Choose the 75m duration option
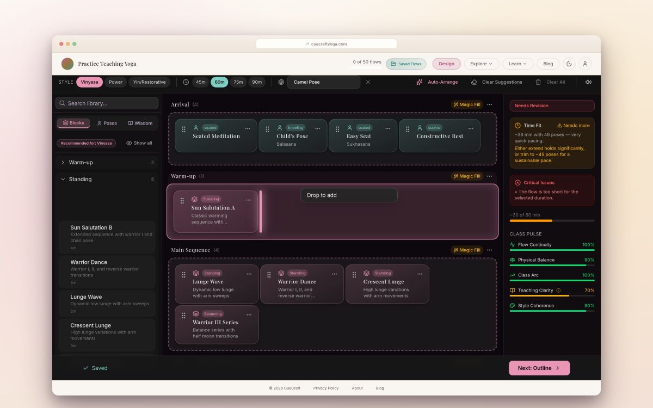Screen dimensions: 653x408 (x=238, y=82)
